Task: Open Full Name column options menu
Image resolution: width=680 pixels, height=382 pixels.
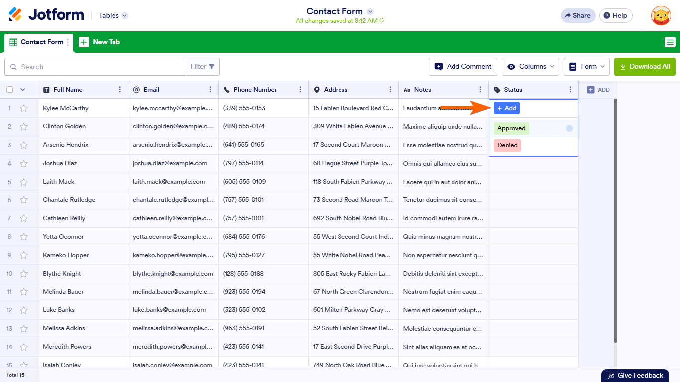Action: tap(120, 90)
